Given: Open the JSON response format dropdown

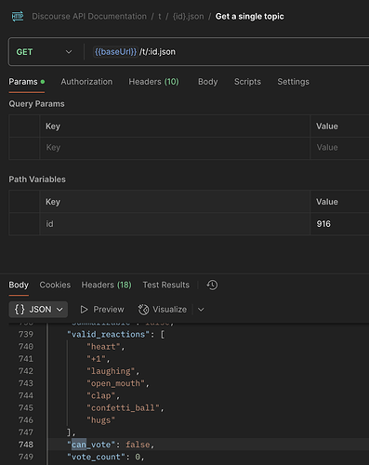Looking at the screenshot, I should pyautogui.click(x=38, y=310).
